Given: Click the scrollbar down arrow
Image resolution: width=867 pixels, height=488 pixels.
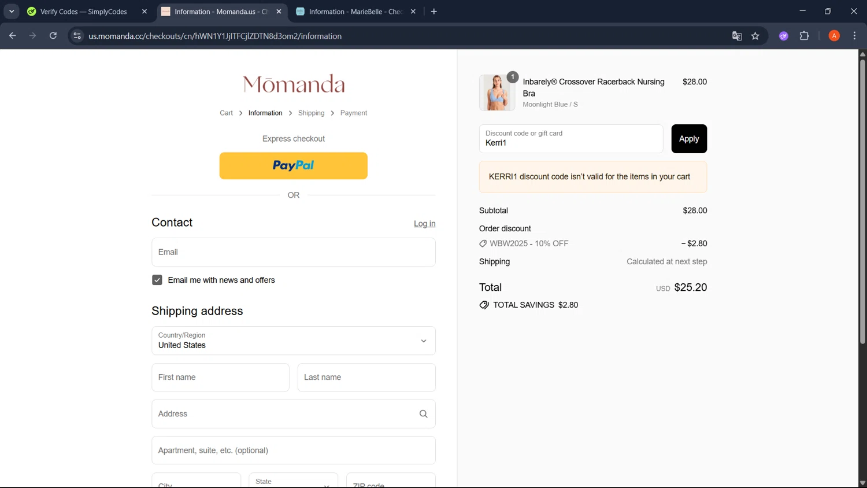Looking at the screenshot, I should coord(862,483).
